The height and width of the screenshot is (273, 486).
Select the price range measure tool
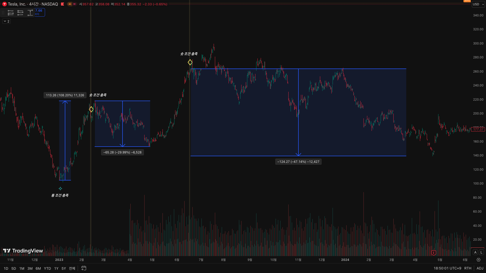[x=30, y=13]
